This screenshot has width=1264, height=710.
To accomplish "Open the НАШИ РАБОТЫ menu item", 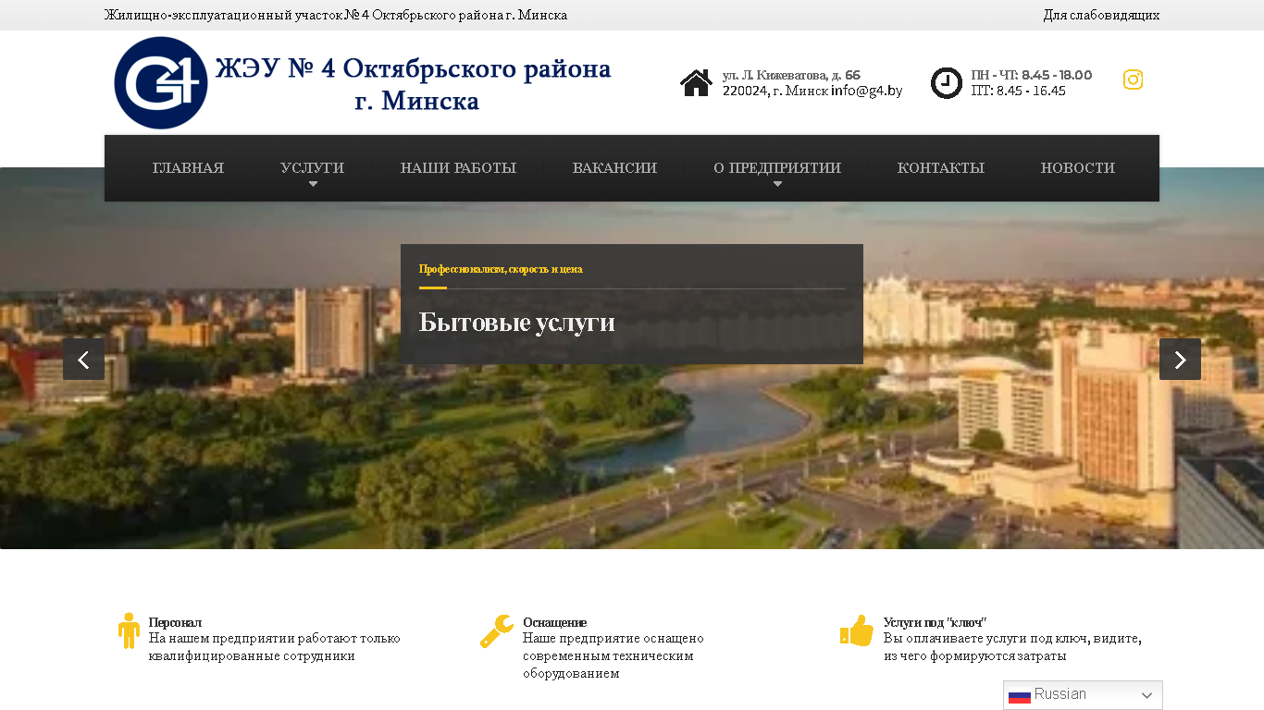I will pyautogui.click(x=458, y=168).
